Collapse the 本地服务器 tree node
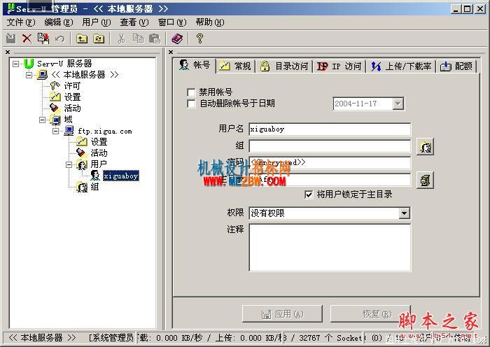The image size is (490, 347). 29,75
